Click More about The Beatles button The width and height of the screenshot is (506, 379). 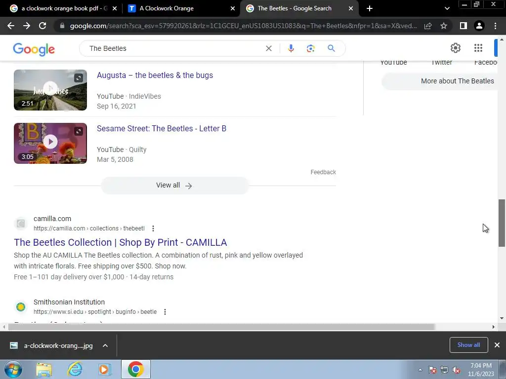coord(440,81)
